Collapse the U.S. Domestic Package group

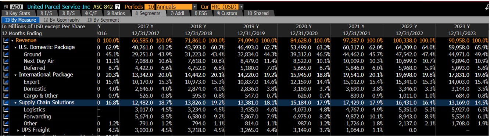coord(15,47)
